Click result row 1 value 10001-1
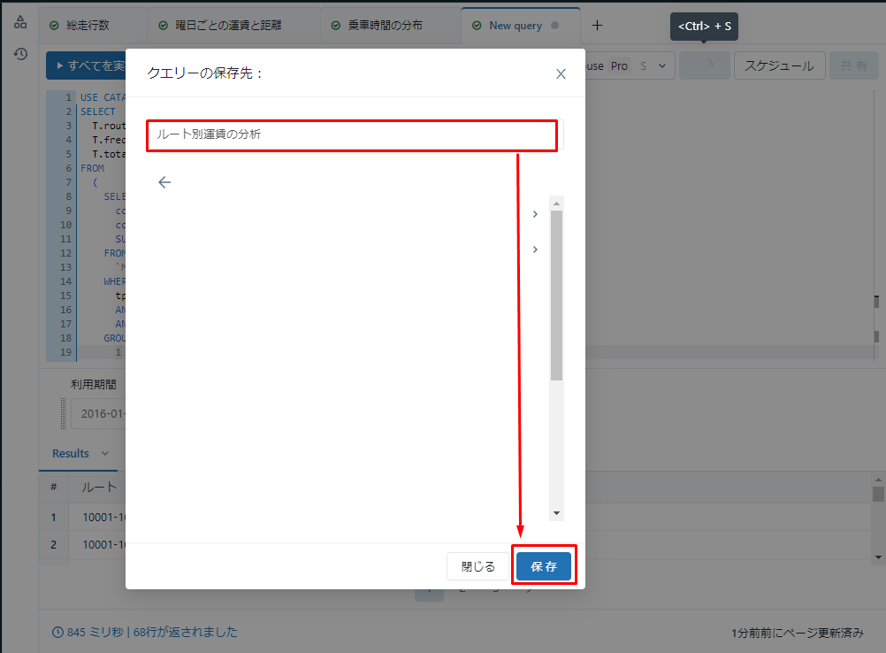This screenshot has height=653, width=886. click(104, 518)
